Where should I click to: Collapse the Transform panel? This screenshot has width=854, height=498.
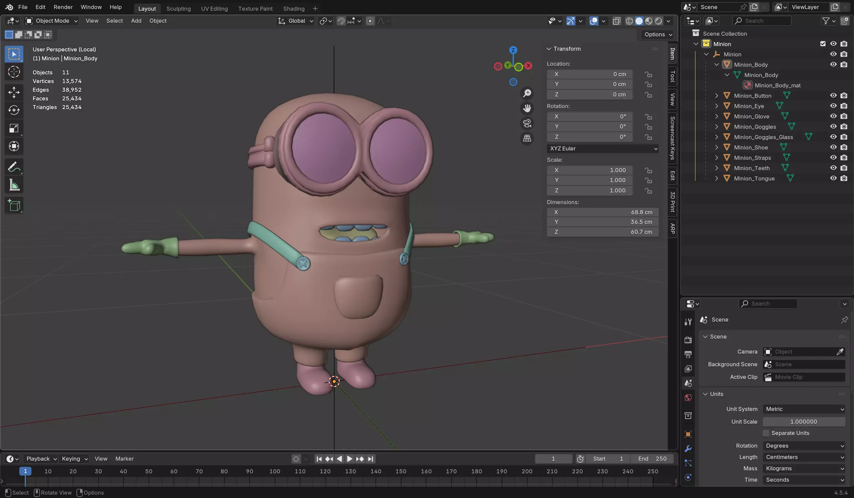pyautogui.click(x=549, y=49)
